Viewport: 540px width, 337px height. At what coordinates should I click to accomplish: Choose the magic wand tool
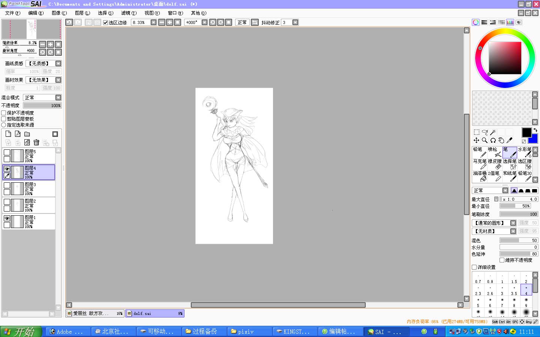tap(493, 132)
